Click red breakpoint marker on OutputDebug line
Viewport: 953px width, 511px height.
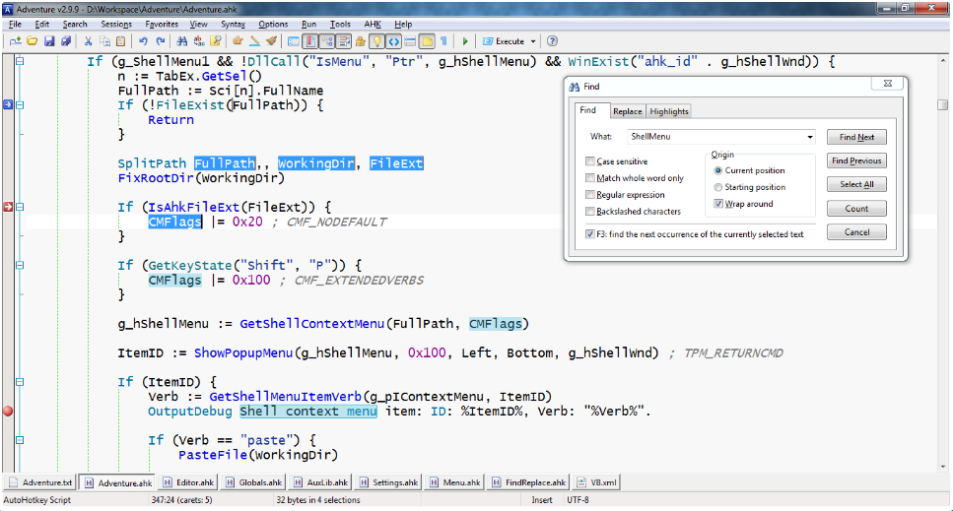(8, 411)
